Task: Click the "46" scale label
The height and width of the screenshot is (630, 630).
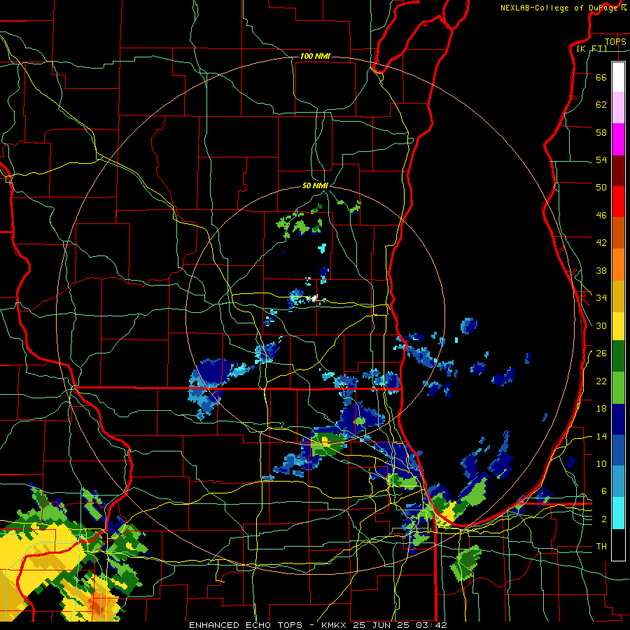Action: [x=601, y=216]
